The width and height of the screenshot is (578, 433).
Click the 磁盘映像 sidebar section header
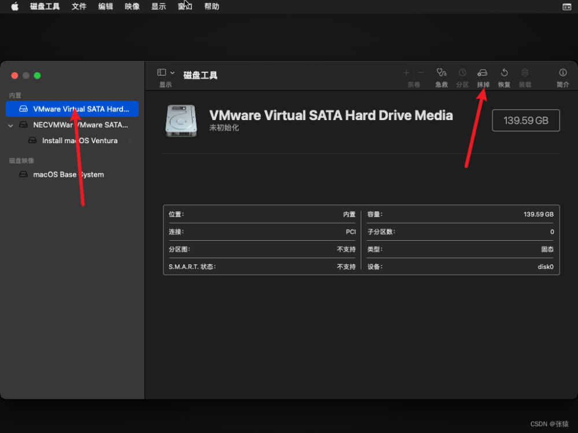(x=21, y=160)
